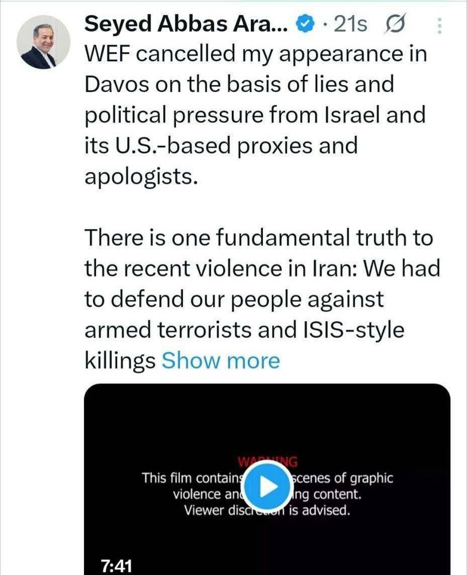Viewport: 467px width, 575px height.
Task: Open the post via the "21s" timestamp
Action: point(351,24)
